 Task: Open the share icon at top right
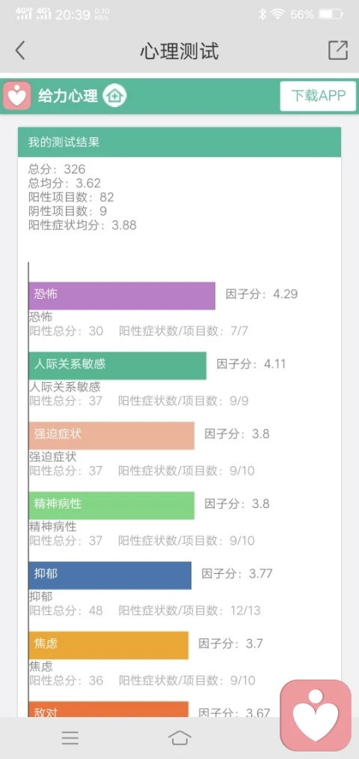pos(338,50)
